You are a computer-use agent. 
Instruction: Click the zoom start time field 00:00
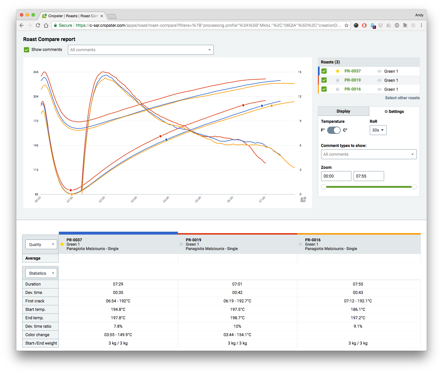[x=336, y=176]
